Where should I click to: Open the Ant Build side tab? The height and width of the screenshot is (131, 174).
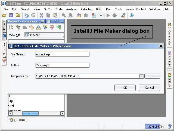coord(170,59)
